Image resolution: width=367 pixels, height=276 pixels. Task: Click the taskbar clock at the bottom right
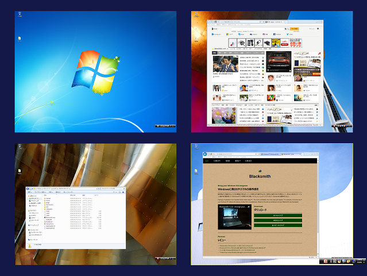pos(360,261)
